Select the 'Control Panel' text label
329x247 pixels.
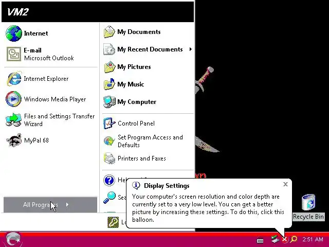tap(136, 123)
